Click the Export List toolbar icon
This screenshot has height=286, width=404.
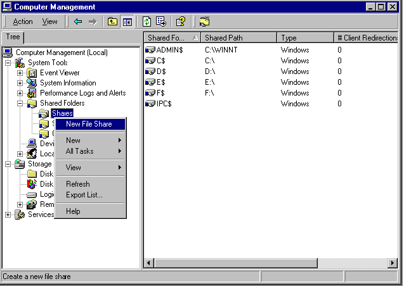pyautogui.click(x=161, y=22)
